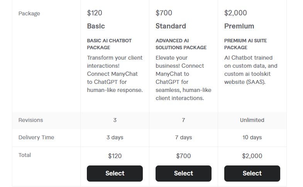Click the Total row label

25,155
